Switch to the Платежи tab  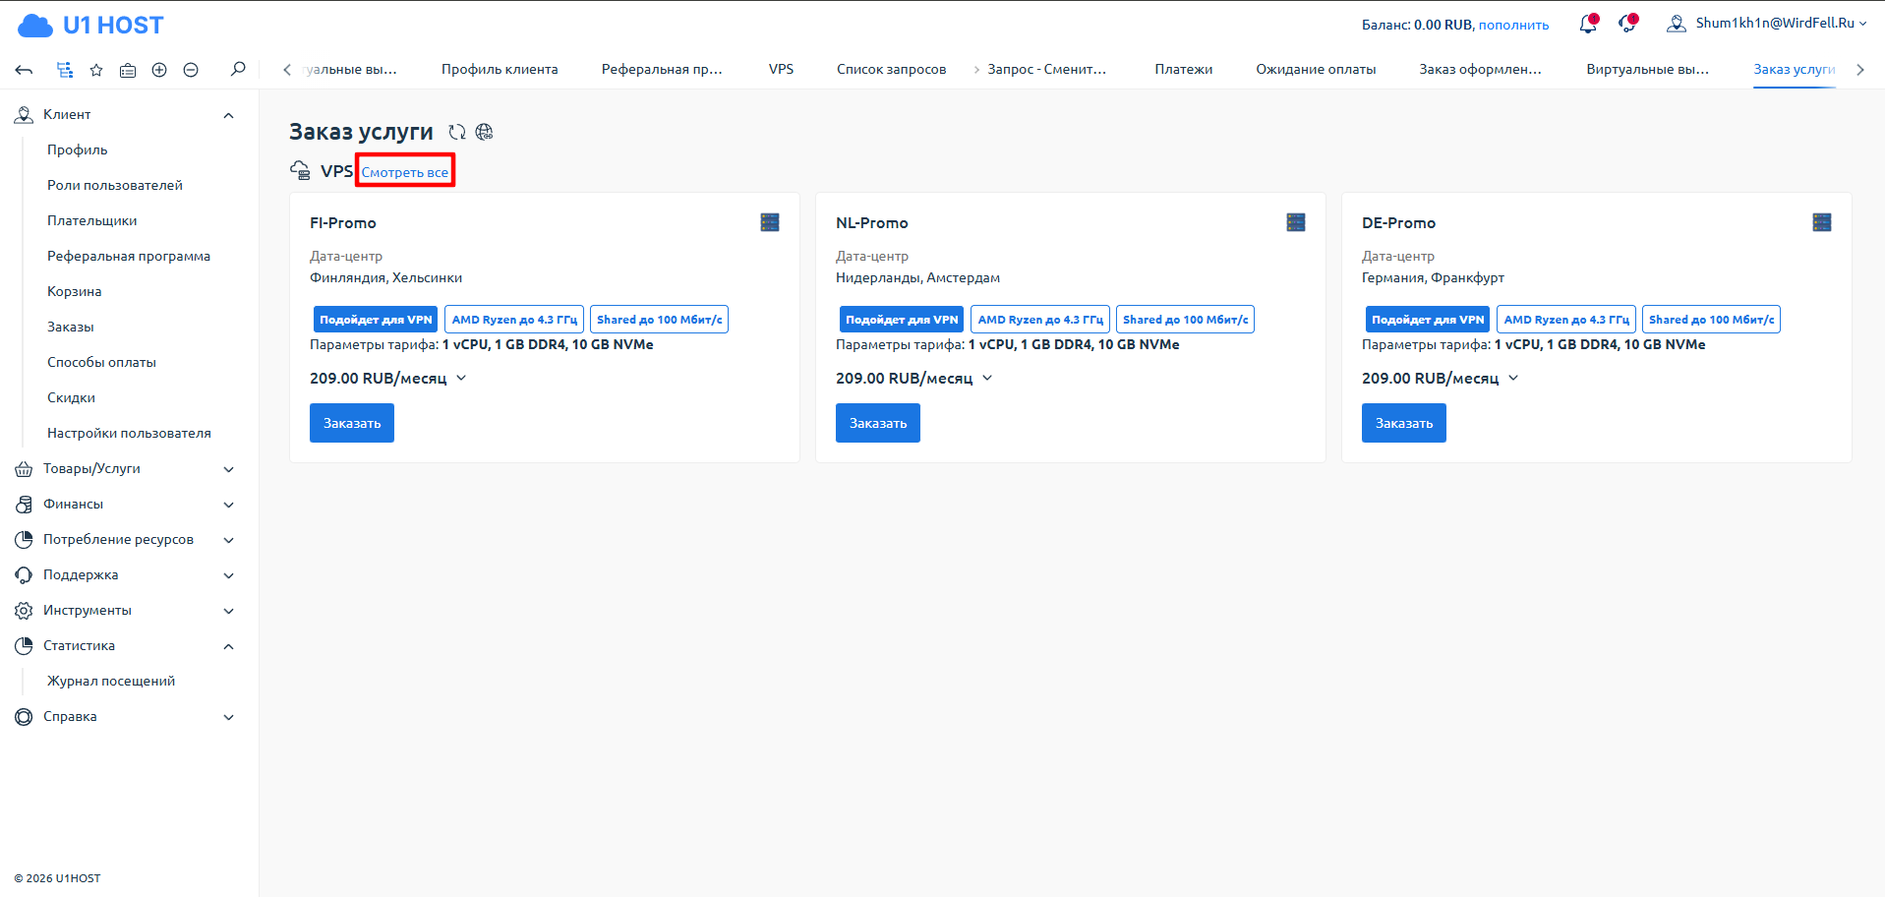(x=1183, y=69)
